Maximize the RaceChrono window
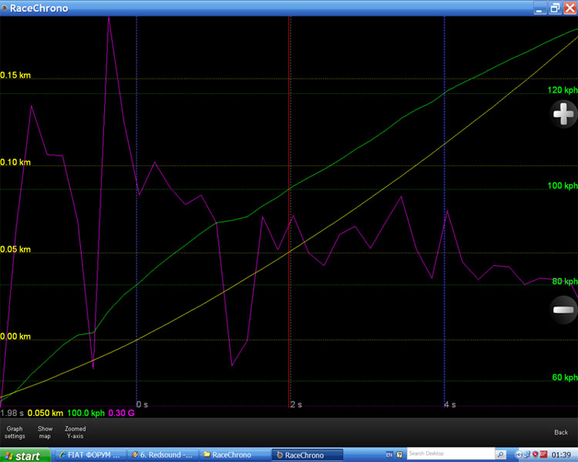This screenshot has height=462, width=578. [x=555, y=8]
